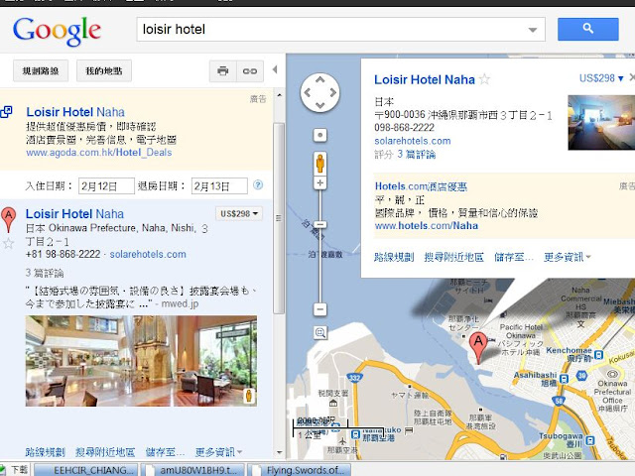Open the US$298 price dropdown in results
Screen dimensions: 635x476
[x=239, y=214]
